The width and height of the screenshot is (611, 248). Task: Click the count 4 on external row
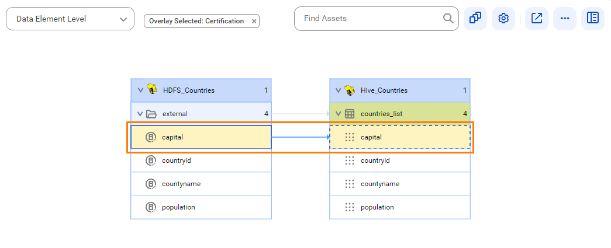tap(266, 114)
